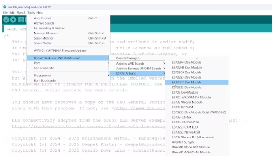
Task: Open the Sketch menu
Action: coord(21,13)
